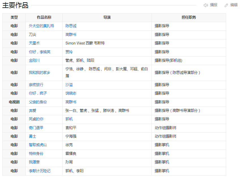Open director 贾玲 link
240x177 pixels.
tap(69, 52)
